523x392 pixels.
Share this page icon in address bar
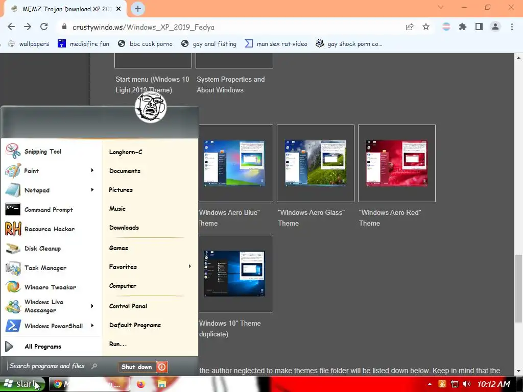click(410, 27)
